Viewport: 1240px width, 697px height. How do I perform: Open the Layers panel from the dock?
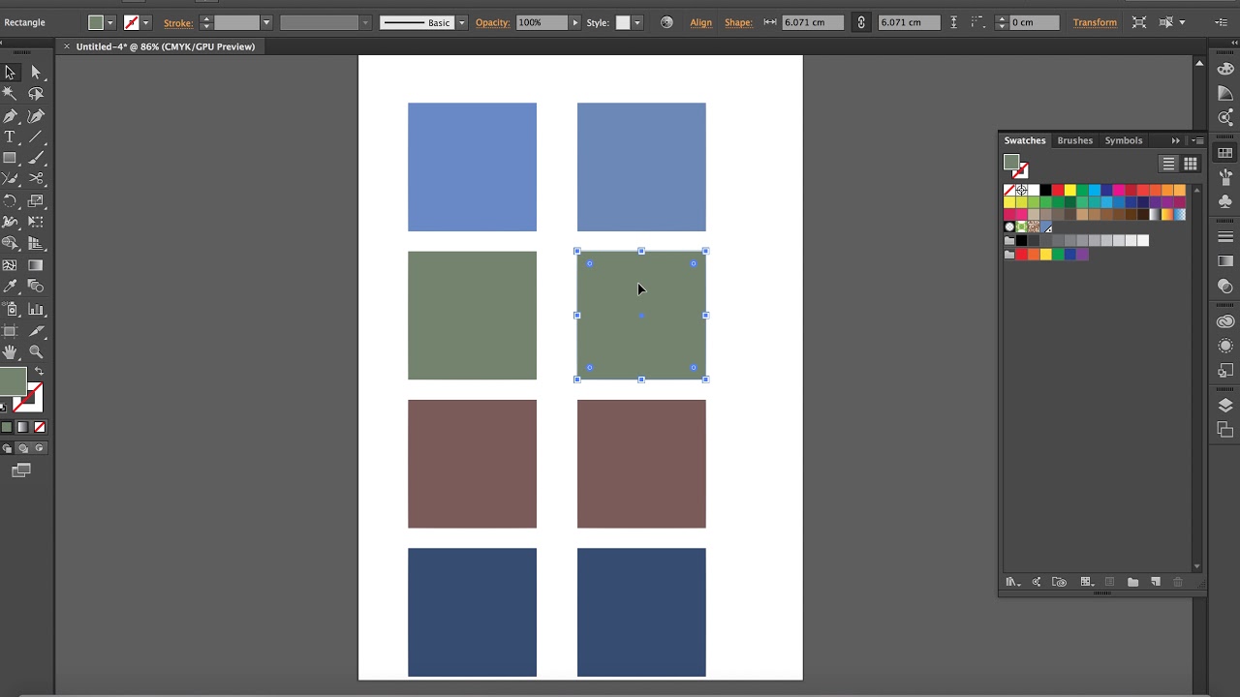click(1225, 405)
